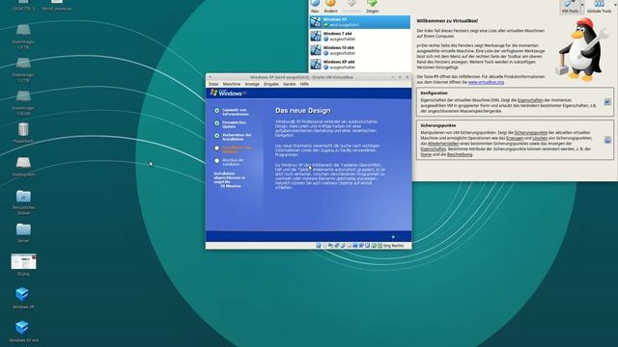The image size is (618, 347).
Task: Select Windows 7 x64 in the VM list
Action: click(360, 37)
